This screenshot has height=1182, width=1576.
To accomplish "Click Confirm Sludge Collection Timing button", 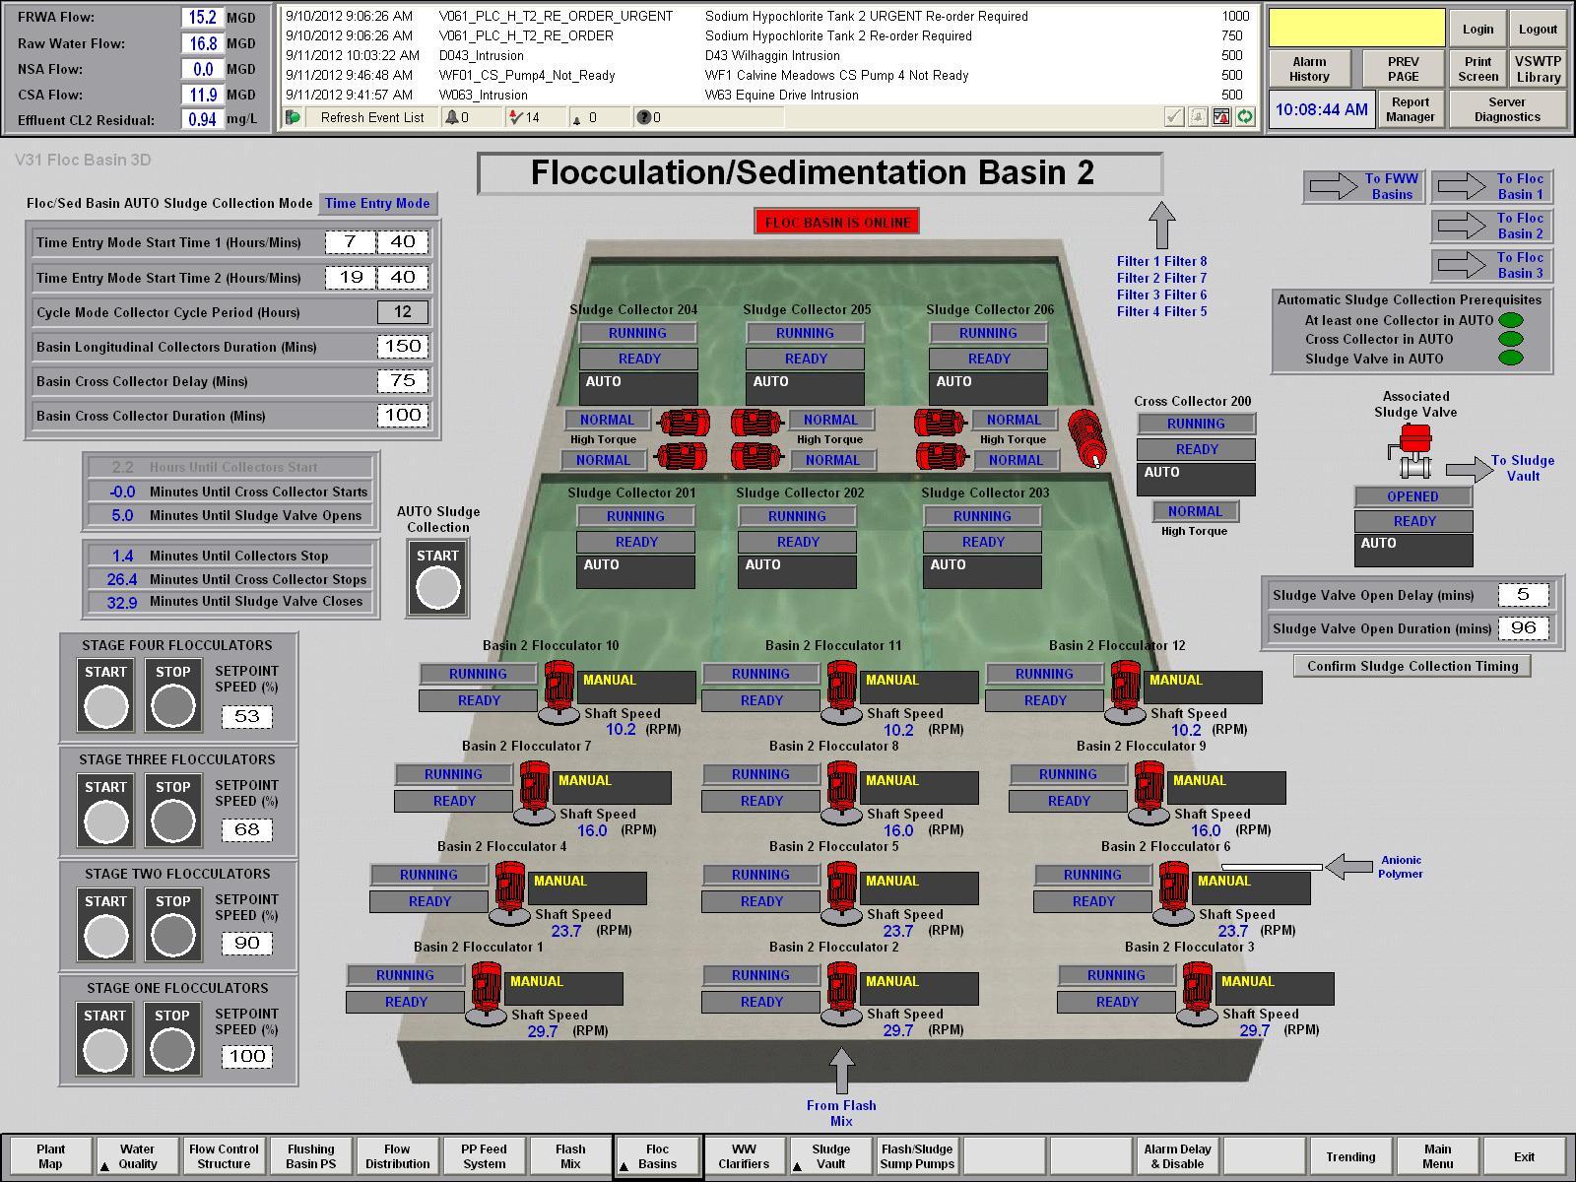I will 1412,666.
